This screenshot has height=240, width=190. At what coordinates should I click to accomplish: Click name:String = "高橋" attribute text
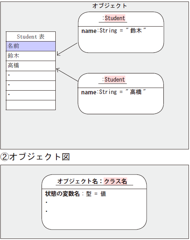tap(113, 92)
